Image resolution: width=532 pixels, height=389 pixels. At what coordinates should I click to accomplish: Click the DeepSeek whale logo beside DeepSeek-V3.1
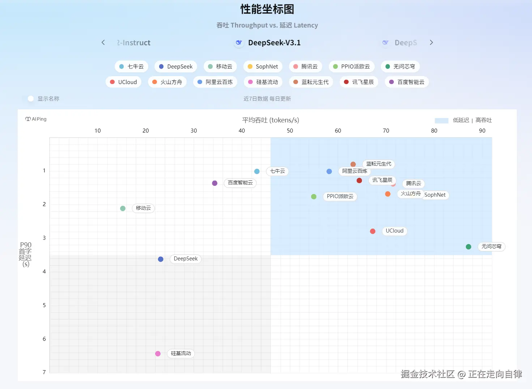(239, 43)
